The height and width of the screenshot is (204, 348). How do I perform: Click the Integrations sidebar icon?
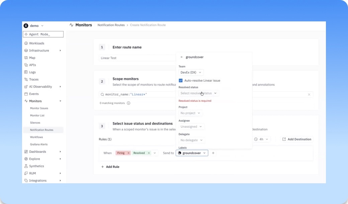coord(26,181)
